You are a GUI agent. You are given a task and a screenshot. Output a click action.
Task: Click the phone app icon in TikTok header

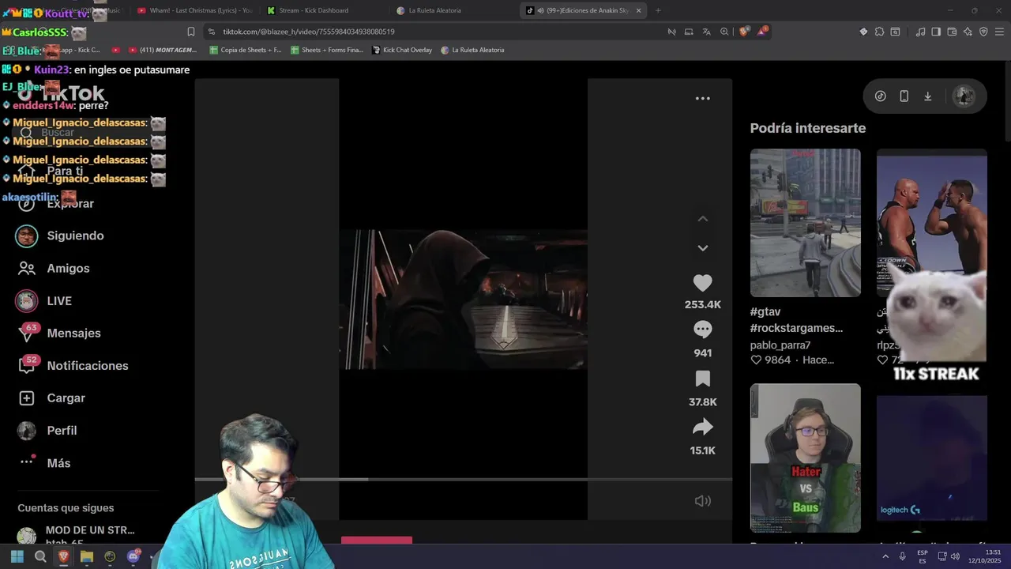(x=904, y=96)
